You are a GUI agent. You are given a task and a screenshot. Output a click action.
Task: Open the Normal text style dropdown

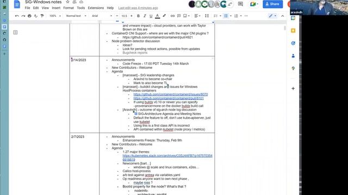(x=76, y=16)
